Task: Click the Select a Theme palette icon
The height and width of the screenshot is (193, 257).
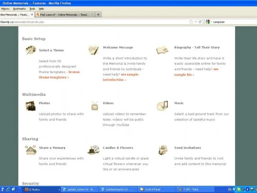Action: pyautogui.click(x=30, y=51)
